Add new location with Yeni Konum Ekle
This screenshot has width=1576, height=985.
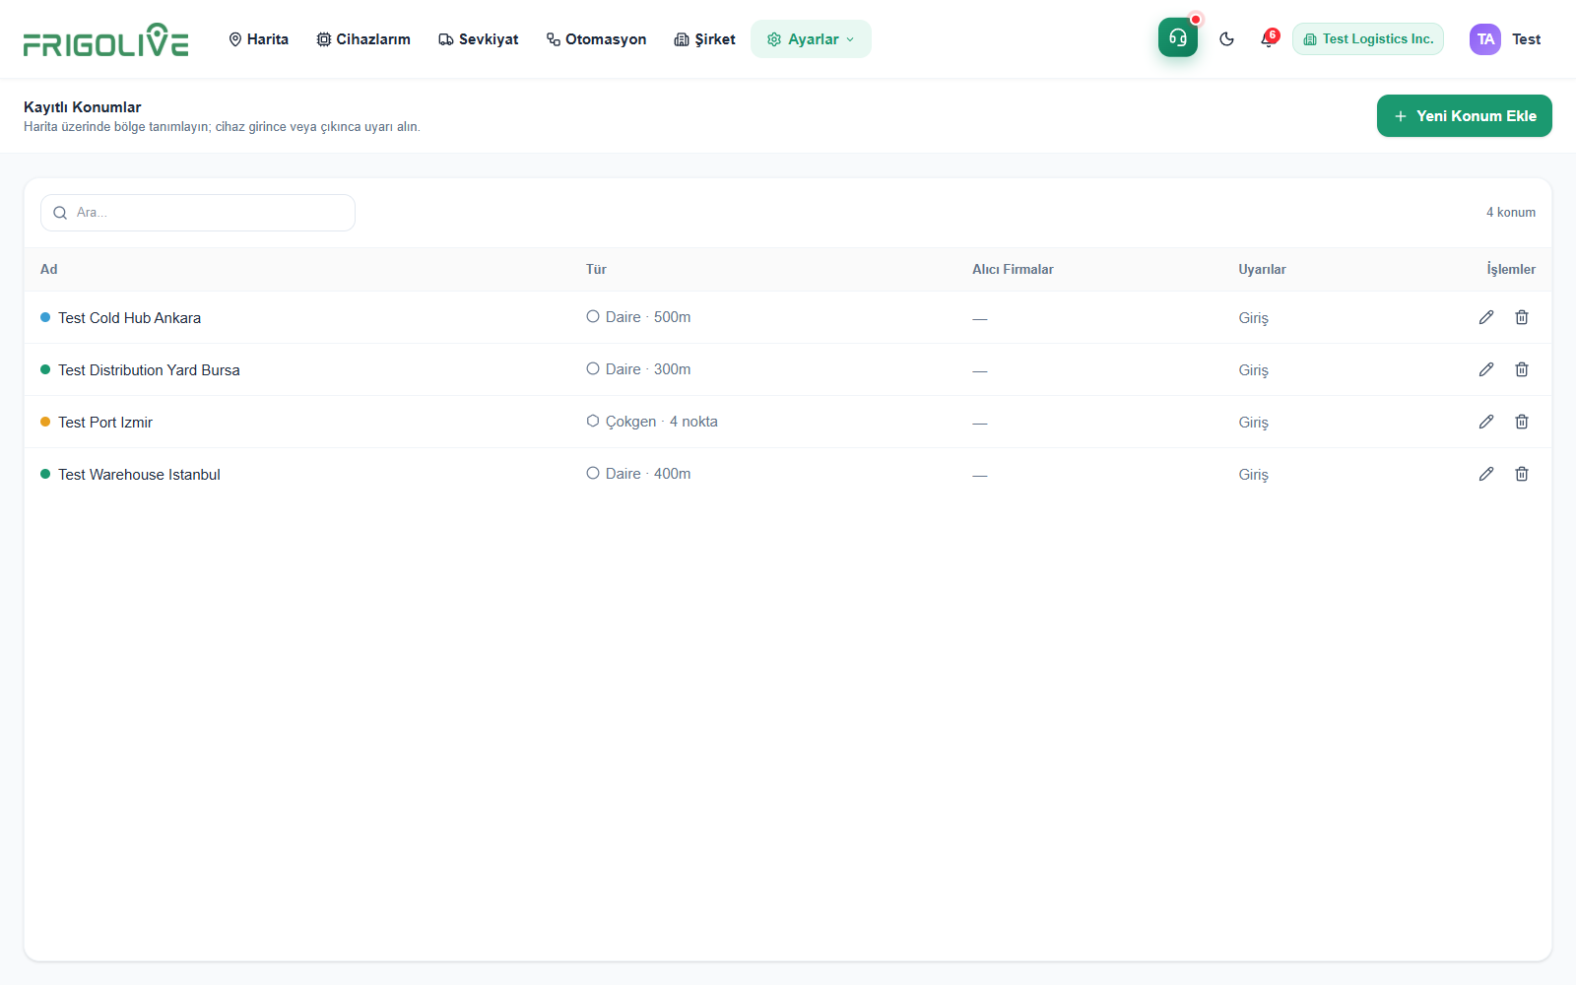tap(1465, 116)
